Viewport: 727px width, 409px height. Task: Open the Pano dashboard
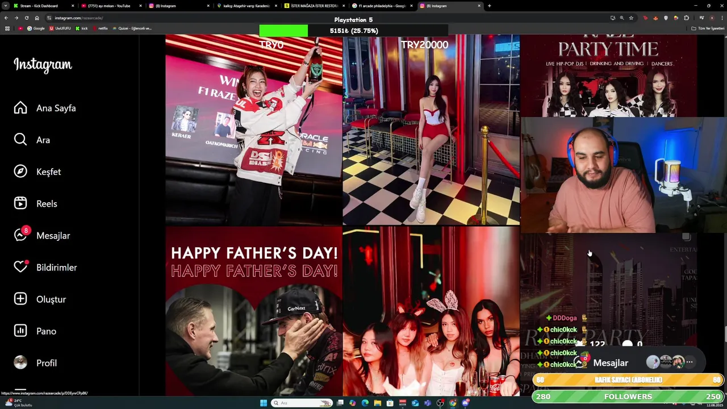coord(35,331)
